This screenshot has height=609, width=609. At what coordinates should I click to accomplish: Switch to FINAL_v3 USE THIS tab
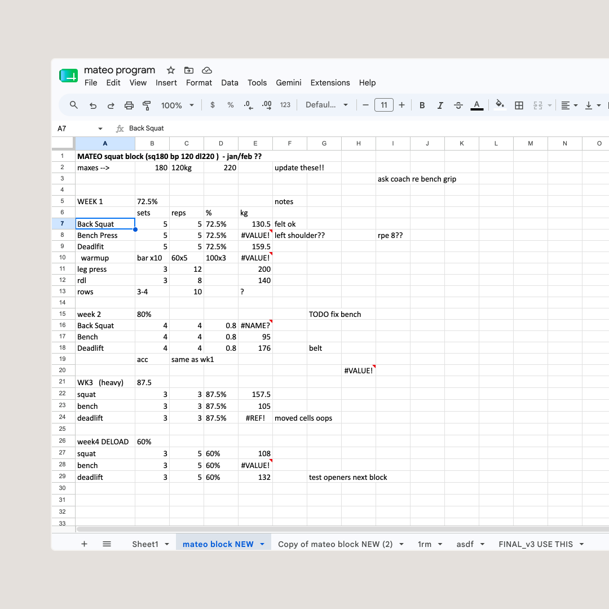(536, 544)
